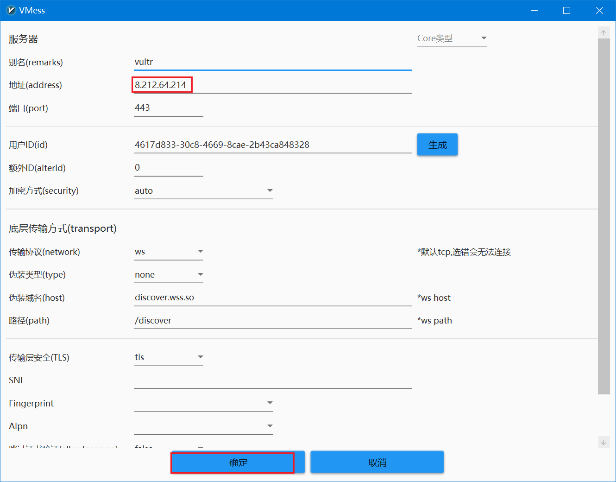Click the vertical scrollbar thumb
This screenshot has width=616, height=482.
603,216
